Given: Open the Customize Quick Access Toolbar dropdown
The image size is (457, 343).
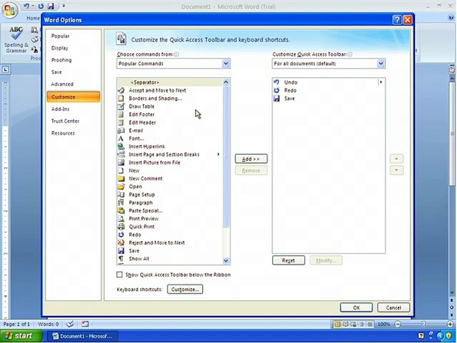Looking at the screenshot, I should (381, 63).
